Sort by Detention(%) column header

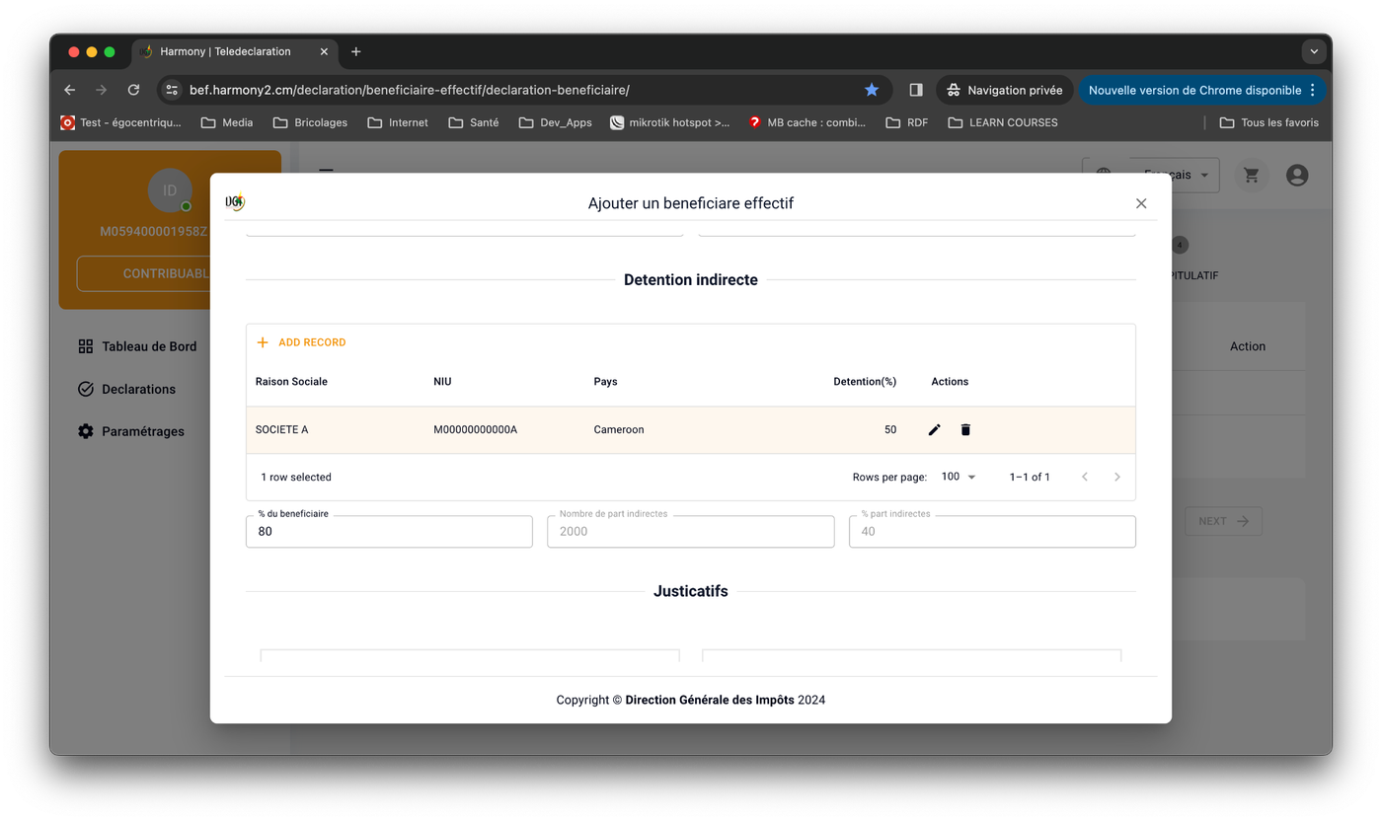pyautogui.click(x=865, y=382)
